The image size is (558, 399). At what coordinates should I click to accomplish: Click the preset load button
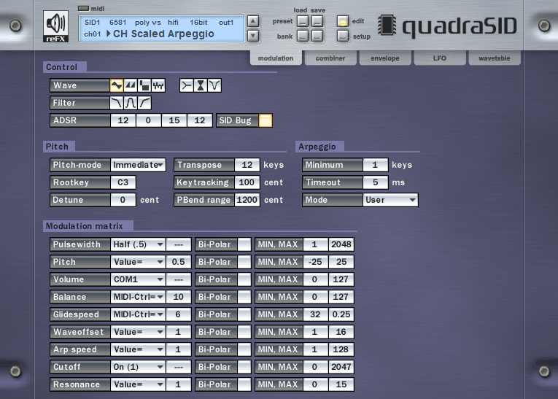click(303, 21)
